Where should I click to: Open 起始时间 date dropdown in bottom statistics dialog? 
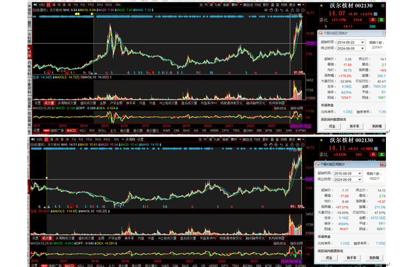(359, 173)
